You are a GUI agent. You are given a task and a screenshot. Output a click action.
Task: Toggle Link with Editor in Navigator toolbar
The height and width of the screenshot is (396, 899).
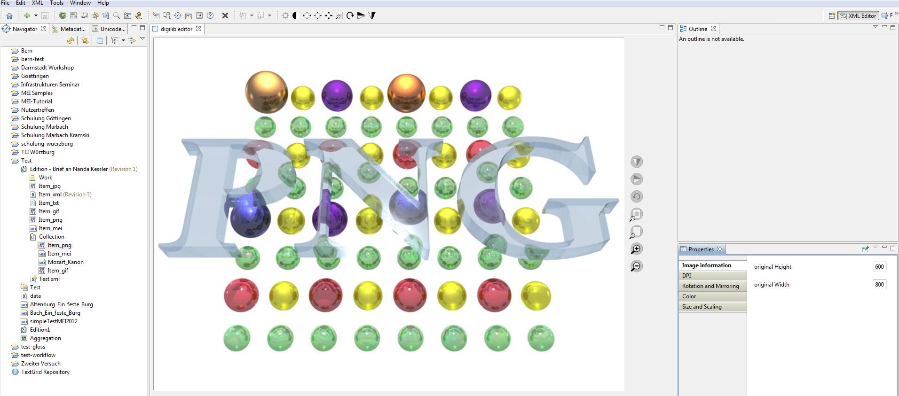point(85,41)
